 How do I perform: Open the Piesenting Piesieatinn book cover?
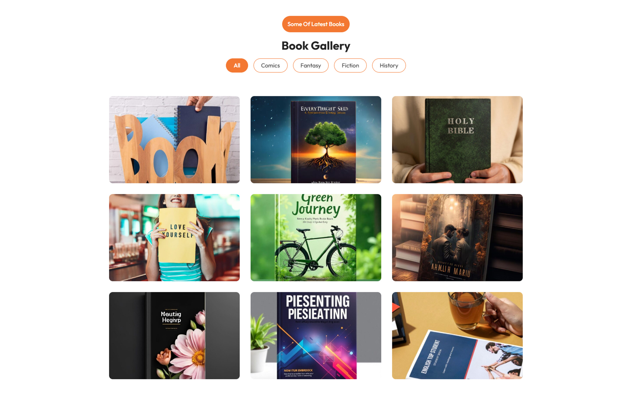(316, 336)
